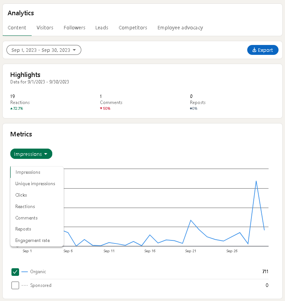Open the Sep 1 - Sep 30 date range dropdown
The image size is (285, 301).
coord(44,50)
